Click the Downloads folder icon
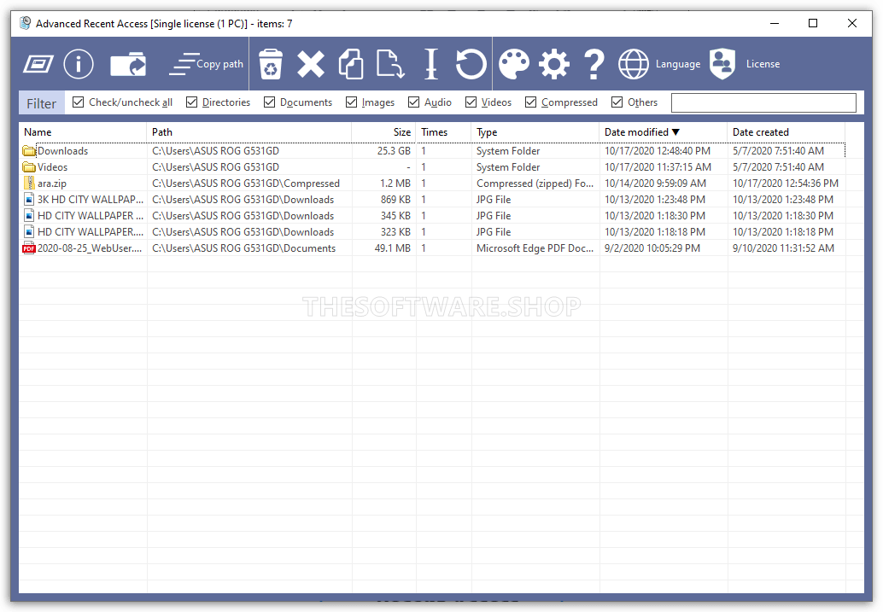 tap(29, 151)
